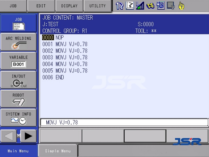
Task: Click the third empty soft key button
Action: click(145, 136)
